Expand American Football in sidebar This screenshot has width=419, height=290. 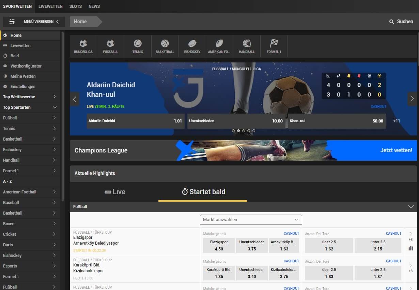point(55,192)
